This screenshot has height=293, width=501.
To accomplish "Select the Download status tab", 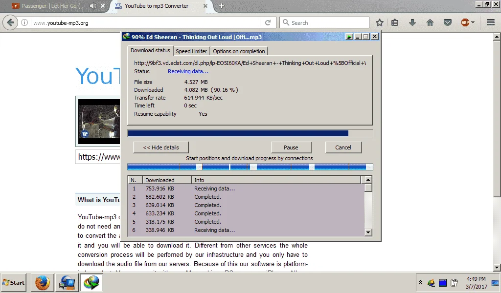I will (150, 50).
